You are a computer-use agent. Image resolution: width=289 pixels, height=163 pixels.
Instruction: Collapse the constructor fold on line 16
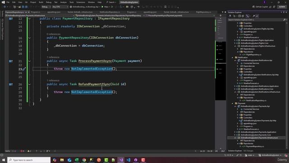click(29, 38)
